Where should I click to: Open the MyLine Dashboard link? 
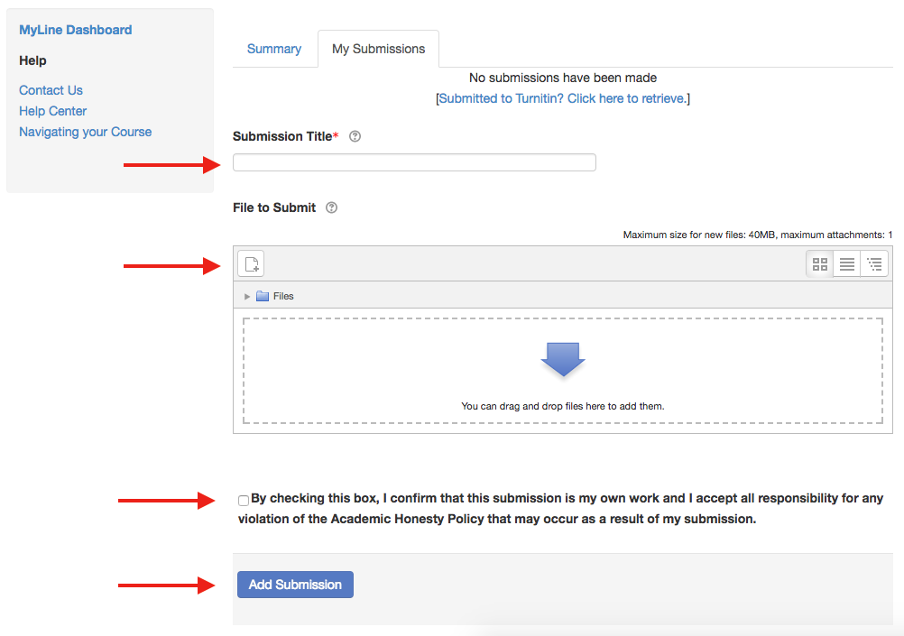coord(76,30)
